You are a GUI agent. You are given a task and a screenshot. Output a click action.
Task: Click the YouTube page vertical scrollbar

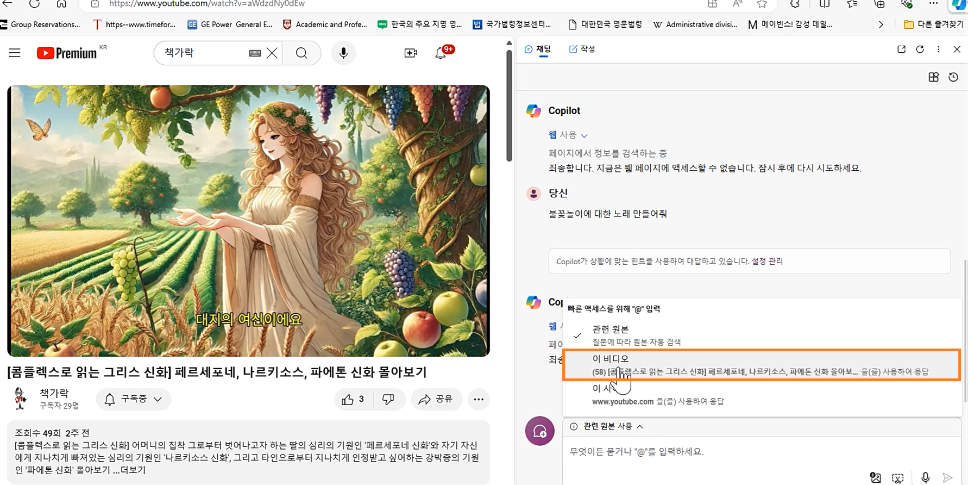[x=509, y=106]
